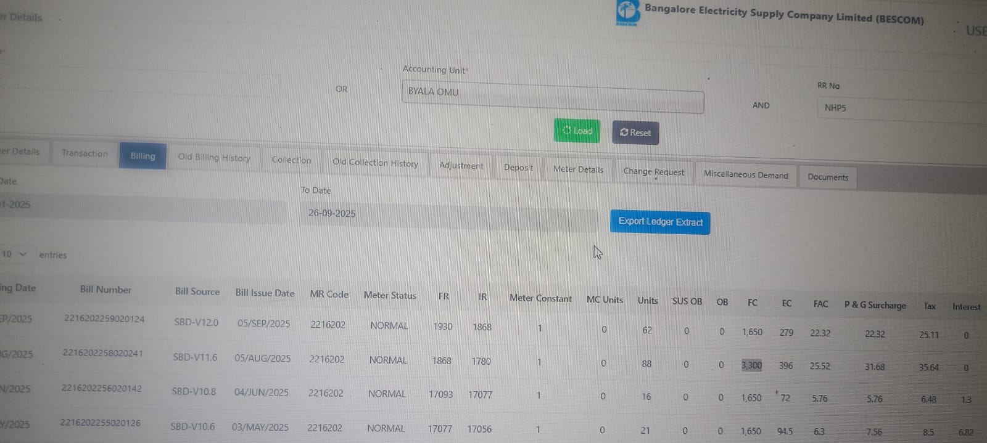Select bill number 2216202258020241
The height and width of the screenshot is (443, 987).
coord(102,353)
